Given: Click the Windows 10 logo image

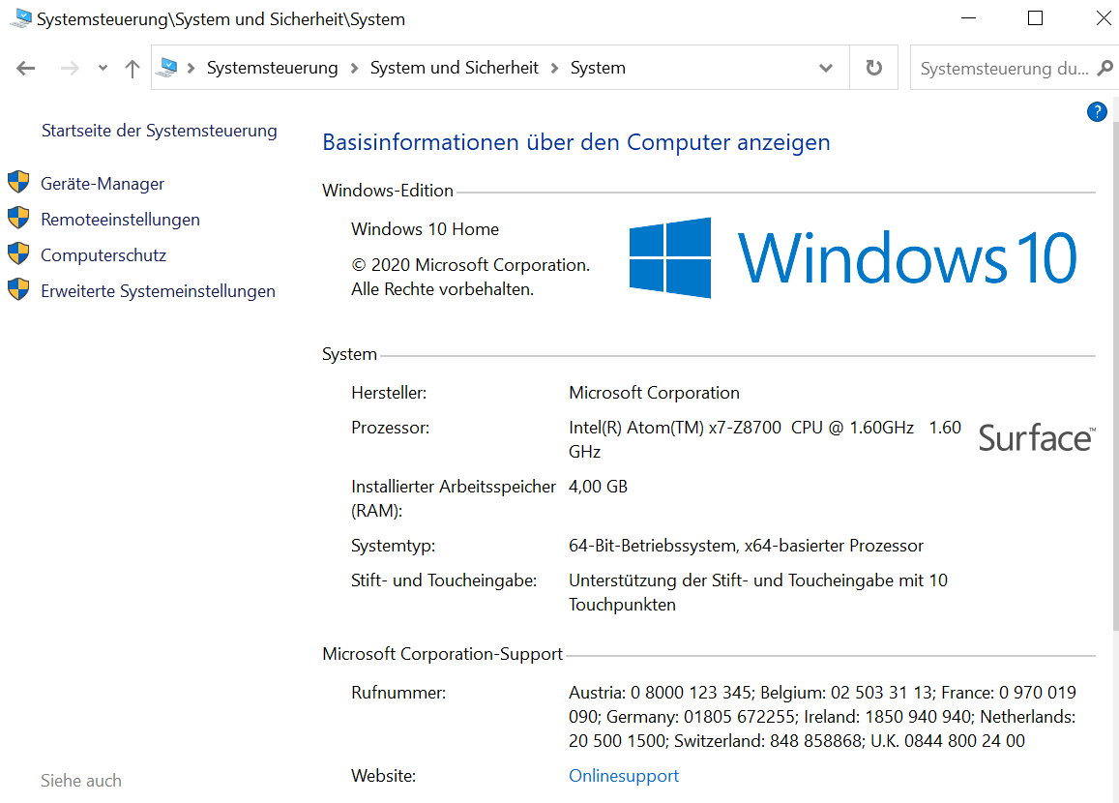Looking at the screenshot, I should click(x=853, y=257).
